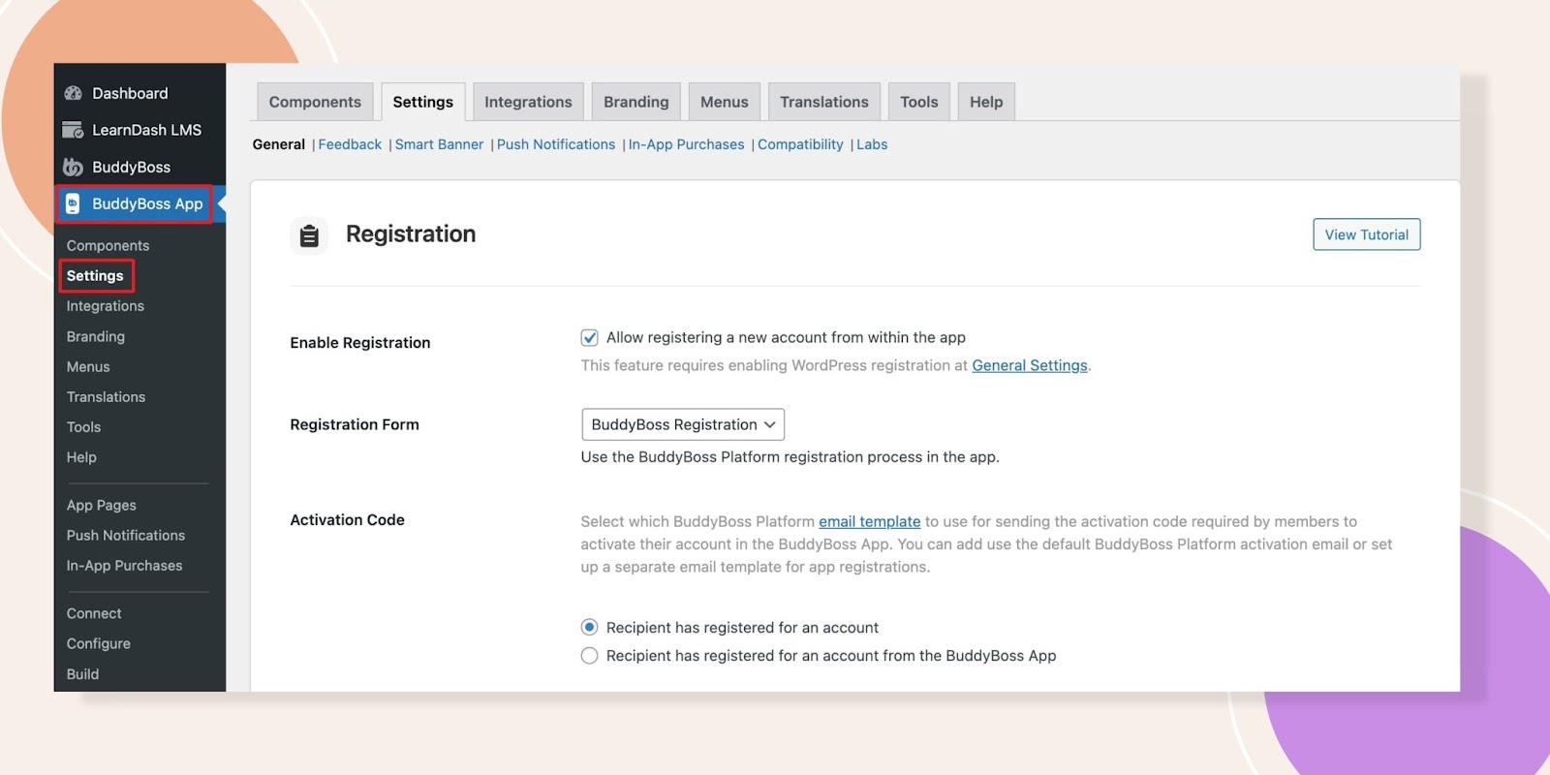Open the email template link

tap(869, 521)
